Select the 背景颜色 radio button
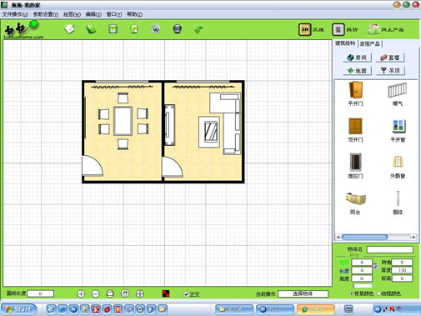The width and height of the screenshot is (421, 316). pos(352,293)
